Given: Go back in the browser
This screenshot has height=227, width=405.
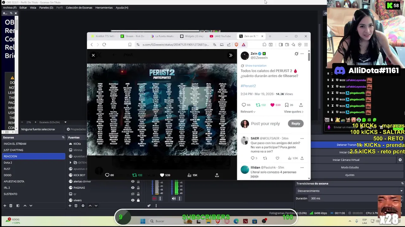Looking at the screenshot, I should (x=92, y=44).
